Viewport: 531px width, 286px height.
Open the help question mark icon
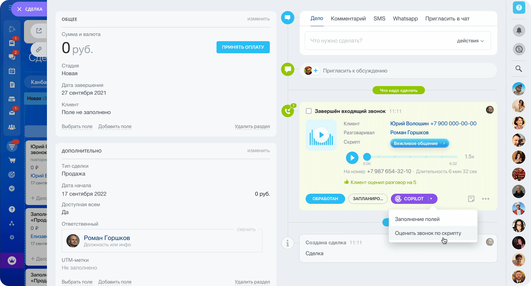point(519,8)
